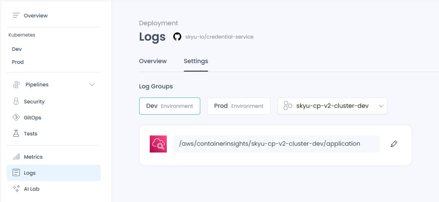Select the Prod Environment toggle button
The height and width of the screenshot is (202, 439).
coord(239,106)
